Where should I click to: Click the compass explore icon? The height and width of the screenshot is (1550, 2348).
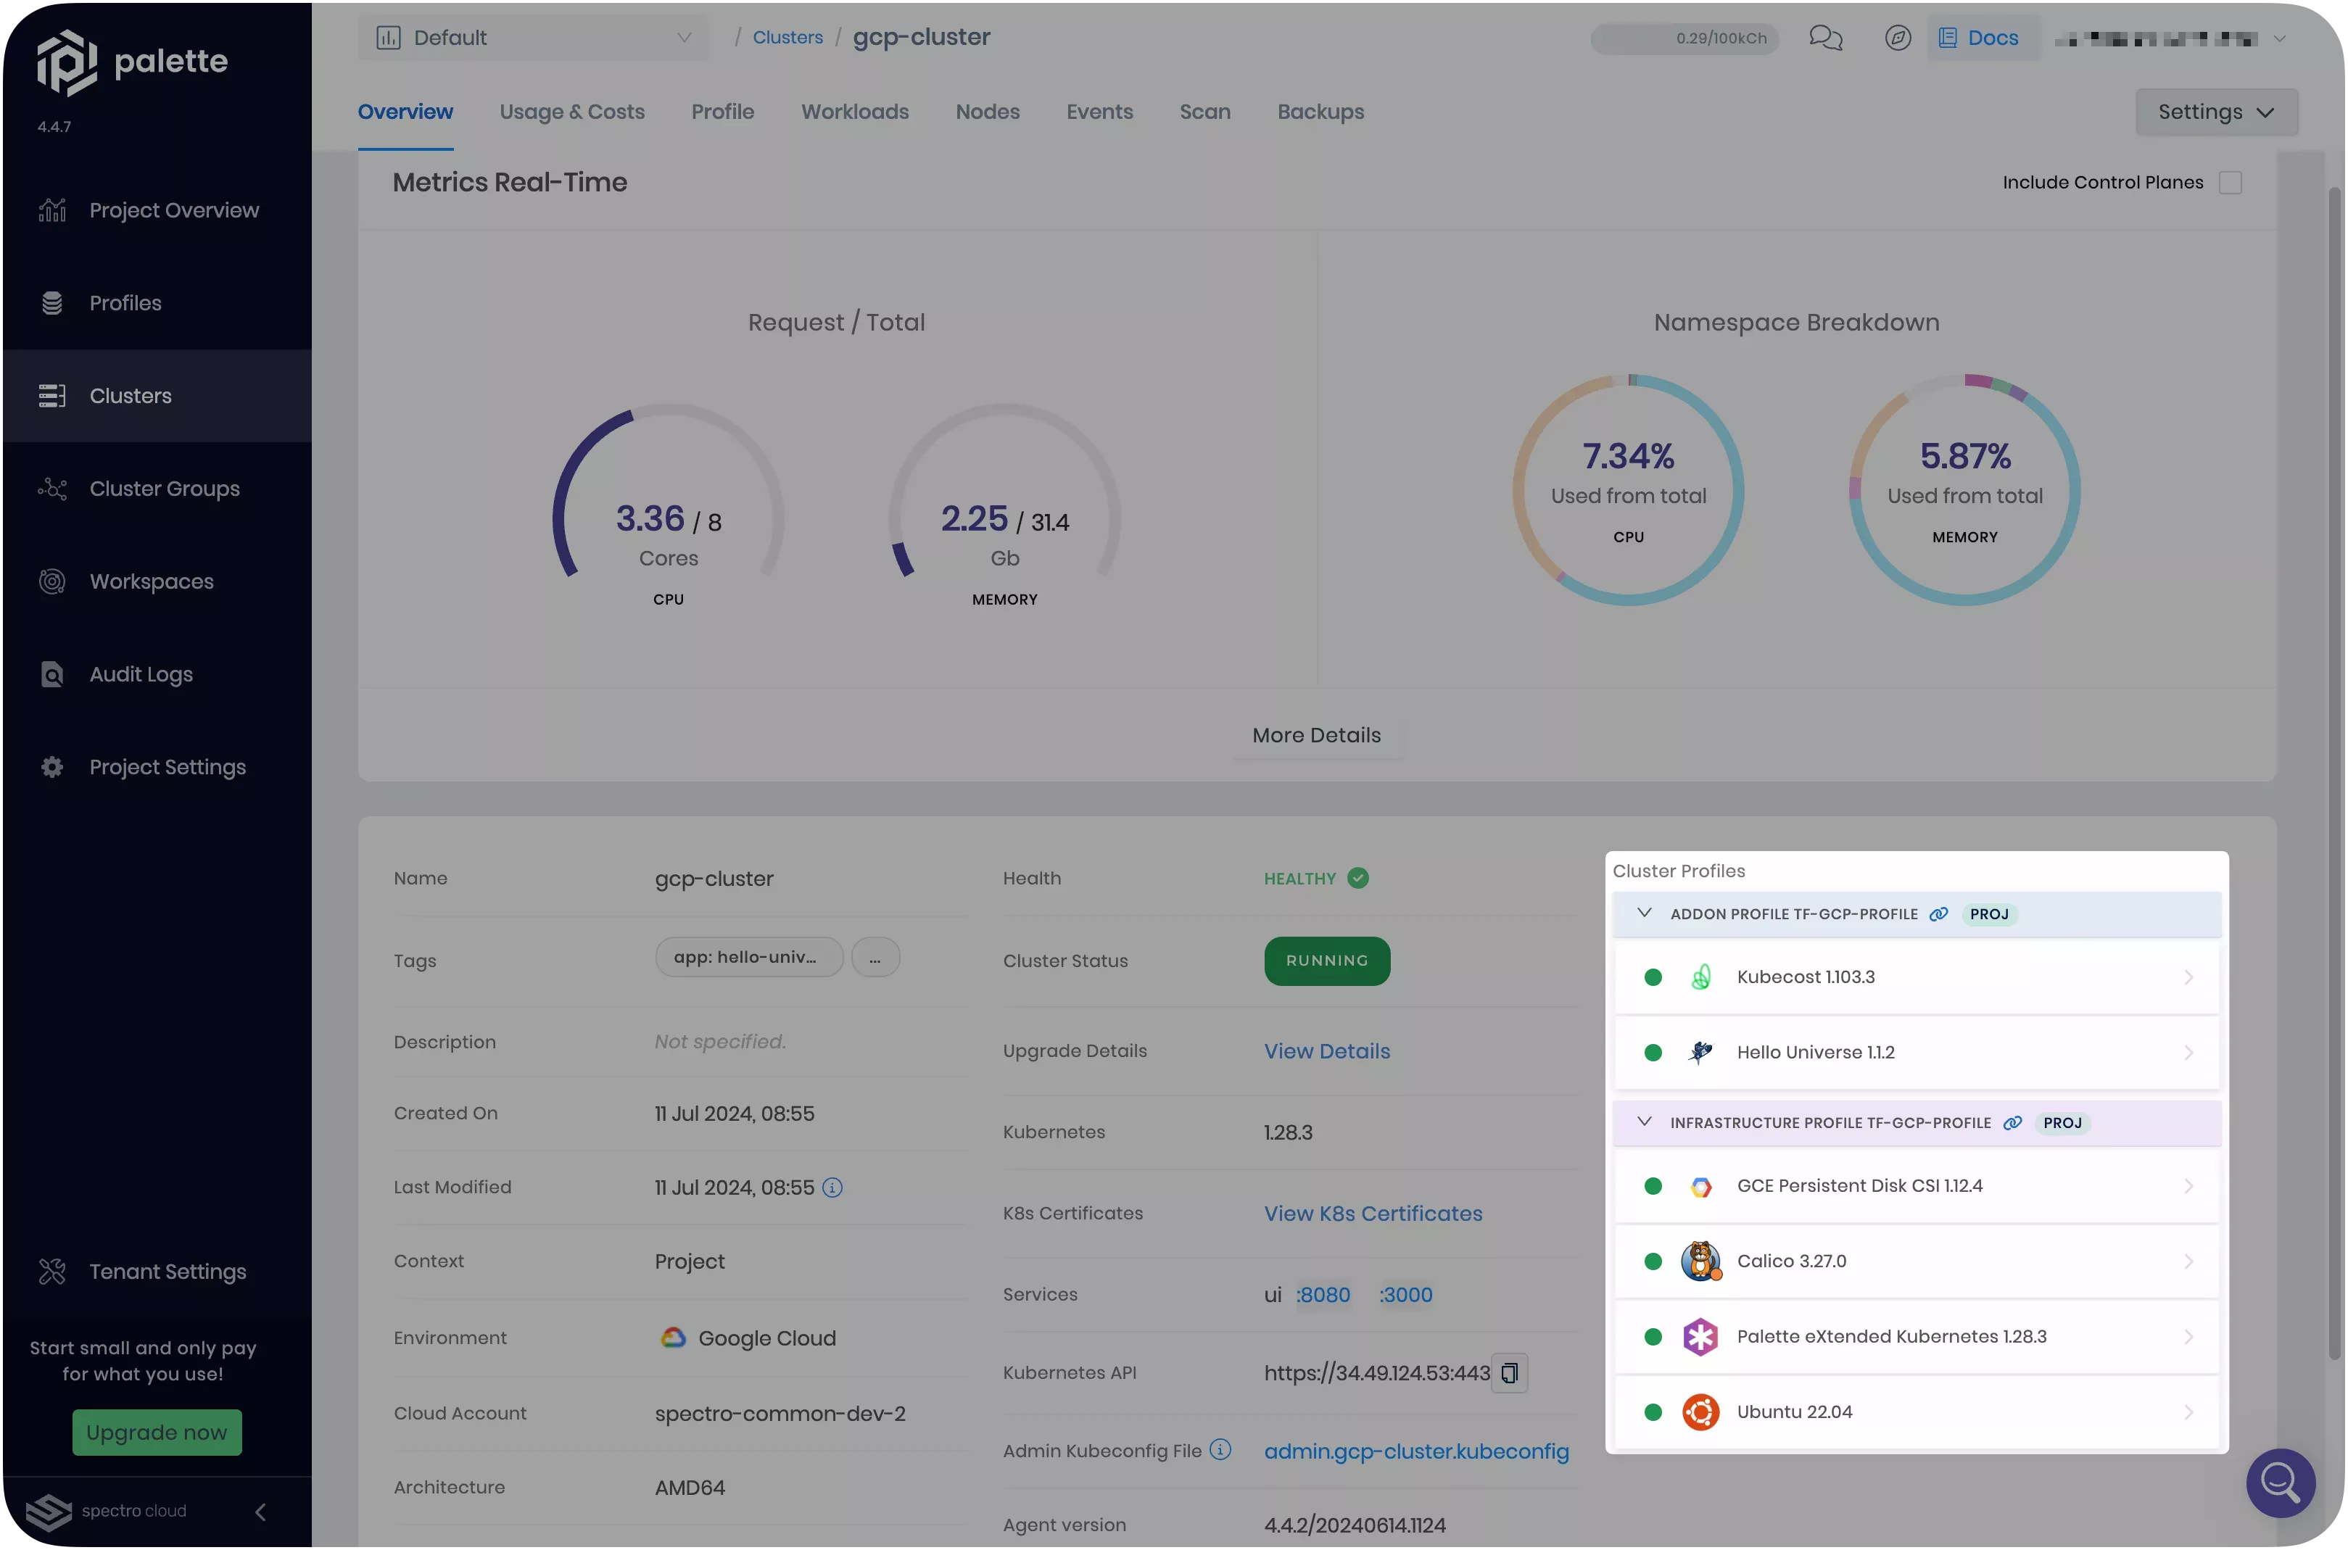1898,38
